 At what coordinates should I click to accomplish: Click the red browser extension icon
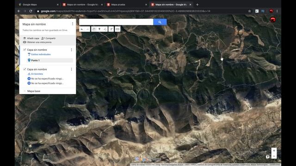click(x=271, y=11)
